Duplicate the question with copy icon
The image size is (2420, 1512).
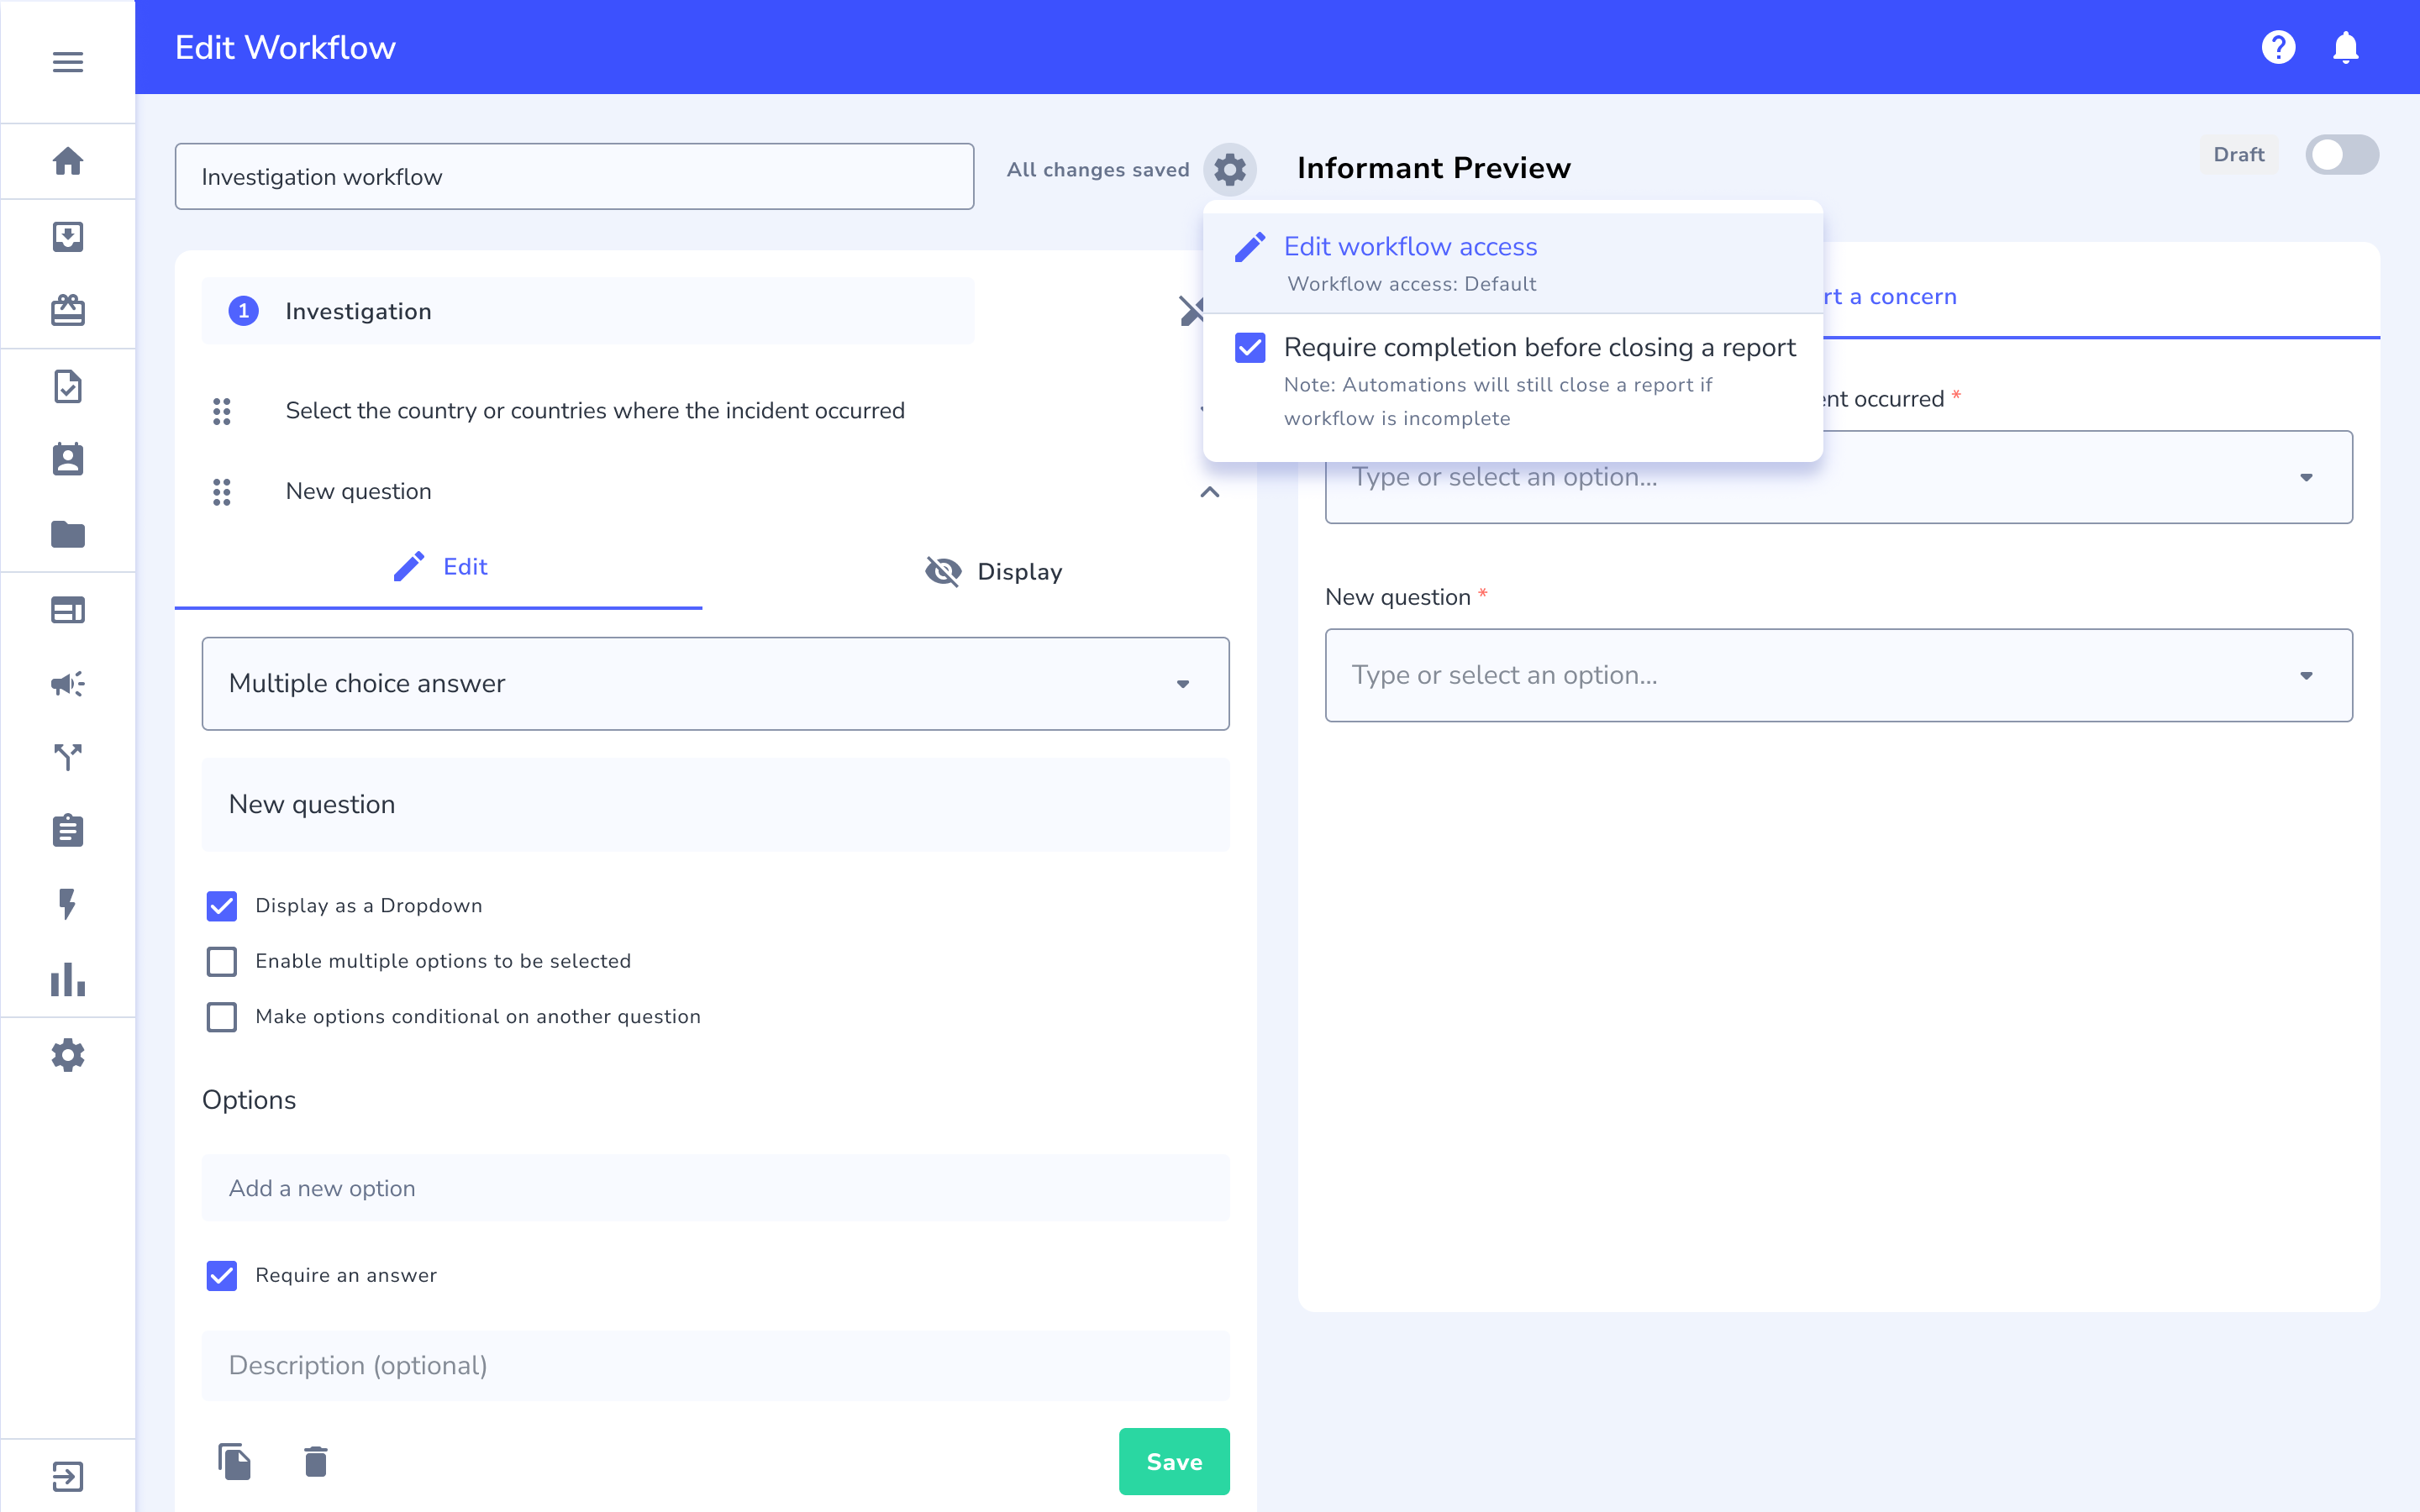tap(234, 1461)
